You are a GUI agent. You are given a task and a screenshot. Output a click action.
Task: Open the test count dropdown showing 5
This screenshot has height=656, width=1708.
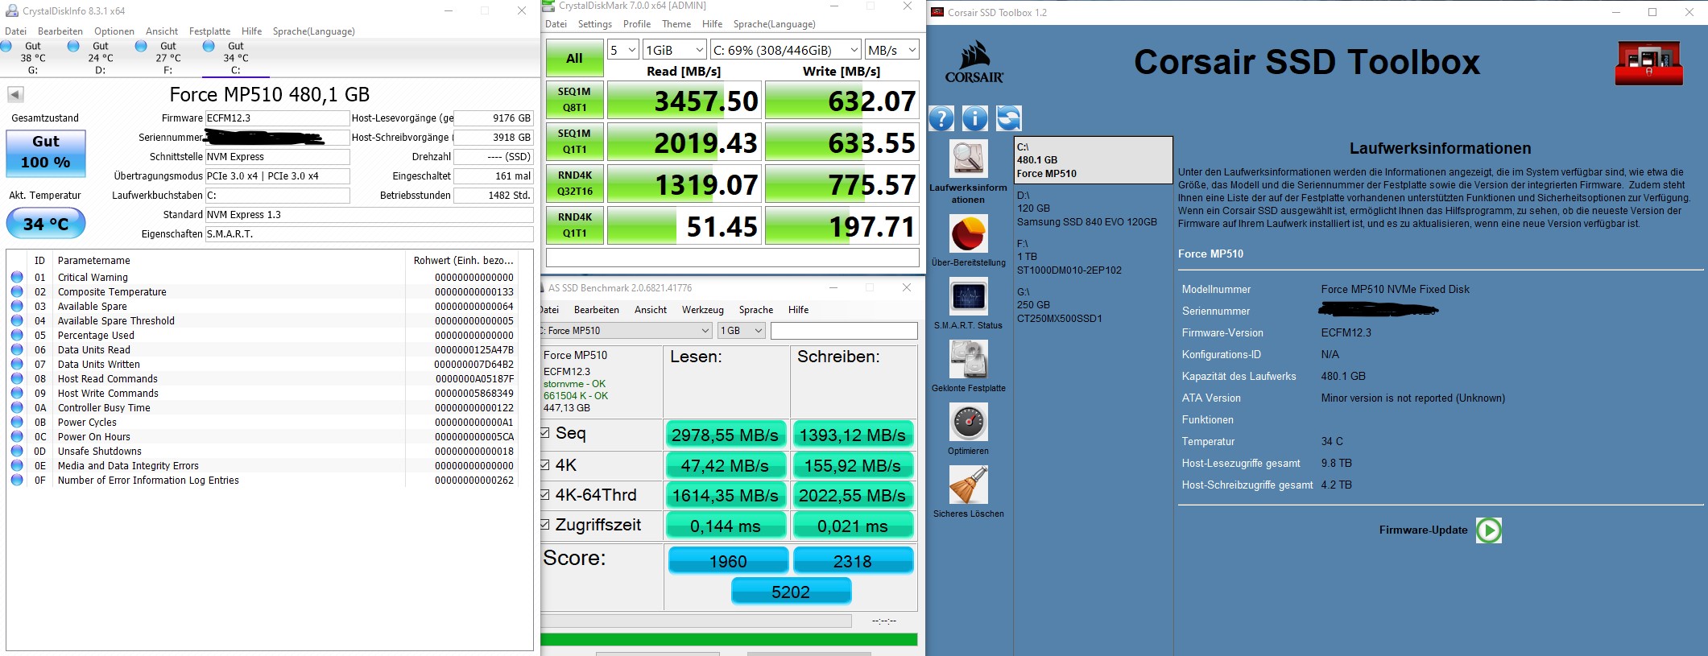[x=622, y=50]
